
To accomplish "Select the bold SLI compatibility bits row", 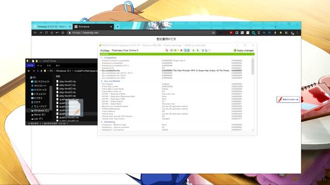I will click(176, 71).
